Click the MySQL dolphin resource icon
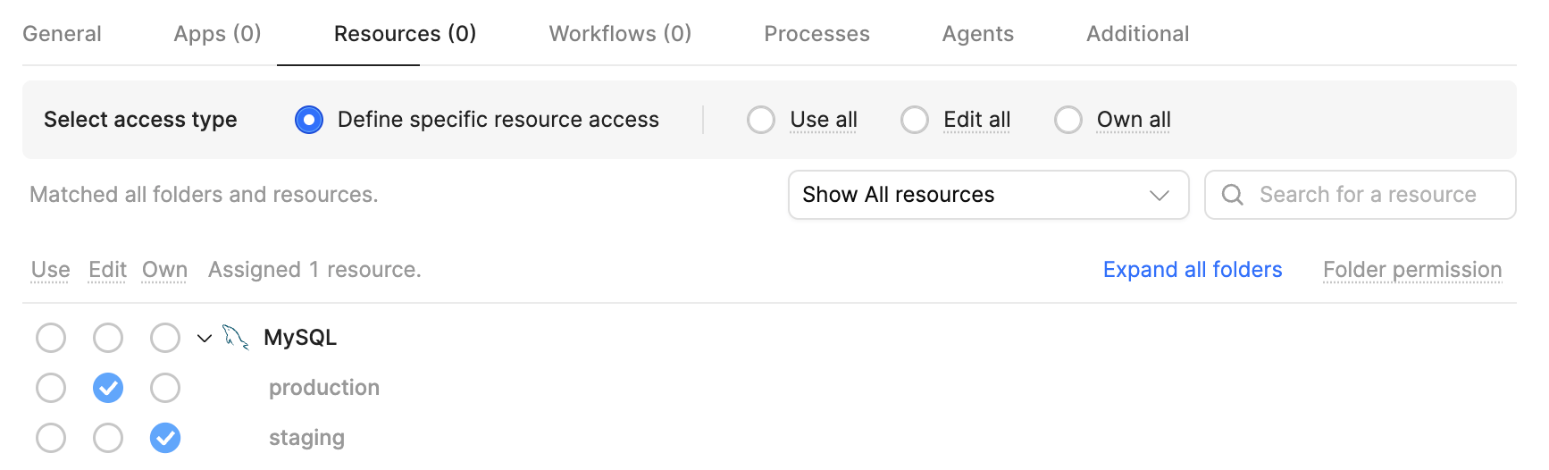 click(x=235, y=337)
